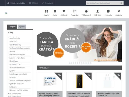
Task: Select the last banner carousel dot
Action: pyautogui.click(x=91, y=63)
